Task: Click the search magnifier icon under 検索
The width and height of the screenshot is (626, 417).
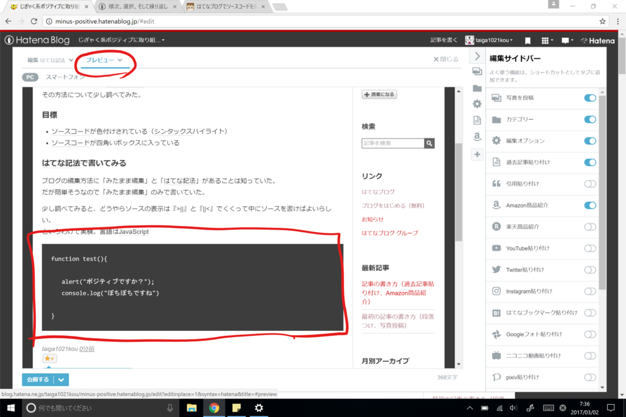Action: click(x=429, y=143)
